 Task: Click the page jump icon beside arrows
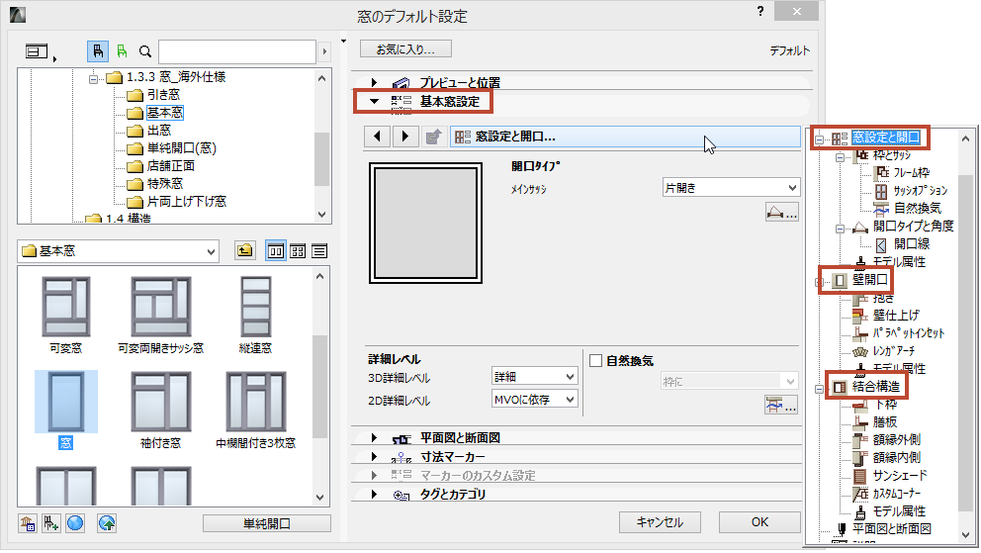click(433, 137)
